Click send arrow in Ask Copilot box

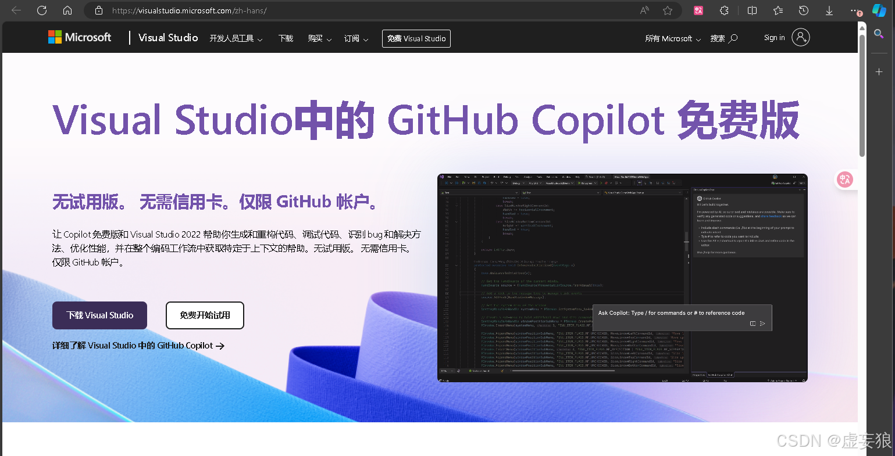click(x=762, y=324)
